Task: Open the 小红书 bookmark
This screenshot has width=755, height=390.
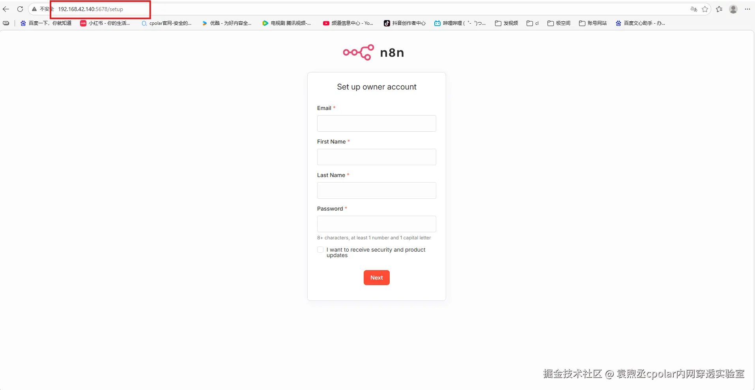Action: point(105,23)
